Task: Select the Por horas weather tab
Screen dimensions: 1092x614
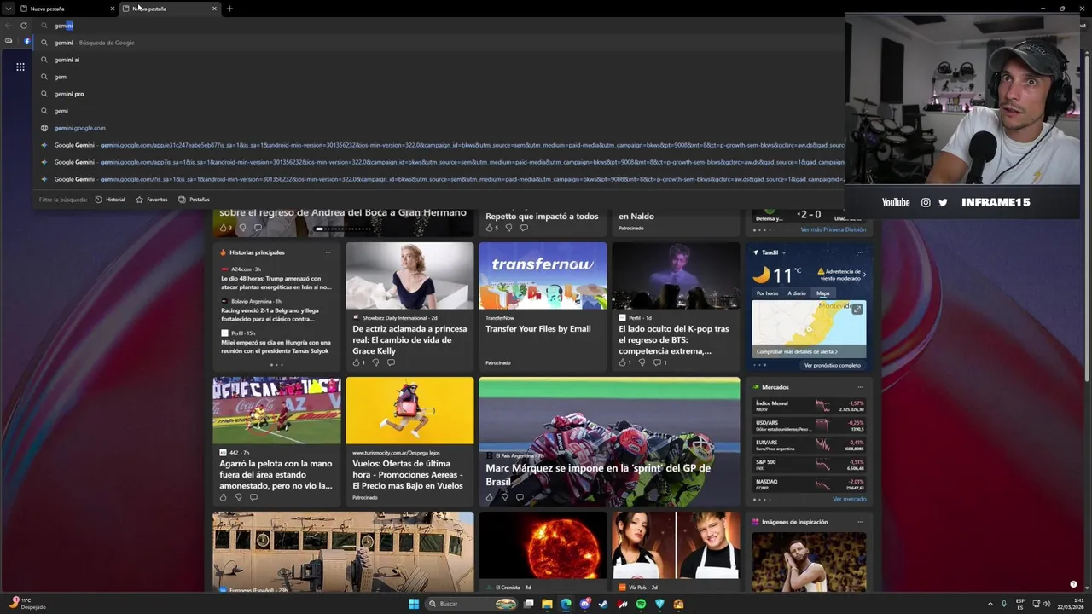Action: pyautogui.click(x=767, y=293)
